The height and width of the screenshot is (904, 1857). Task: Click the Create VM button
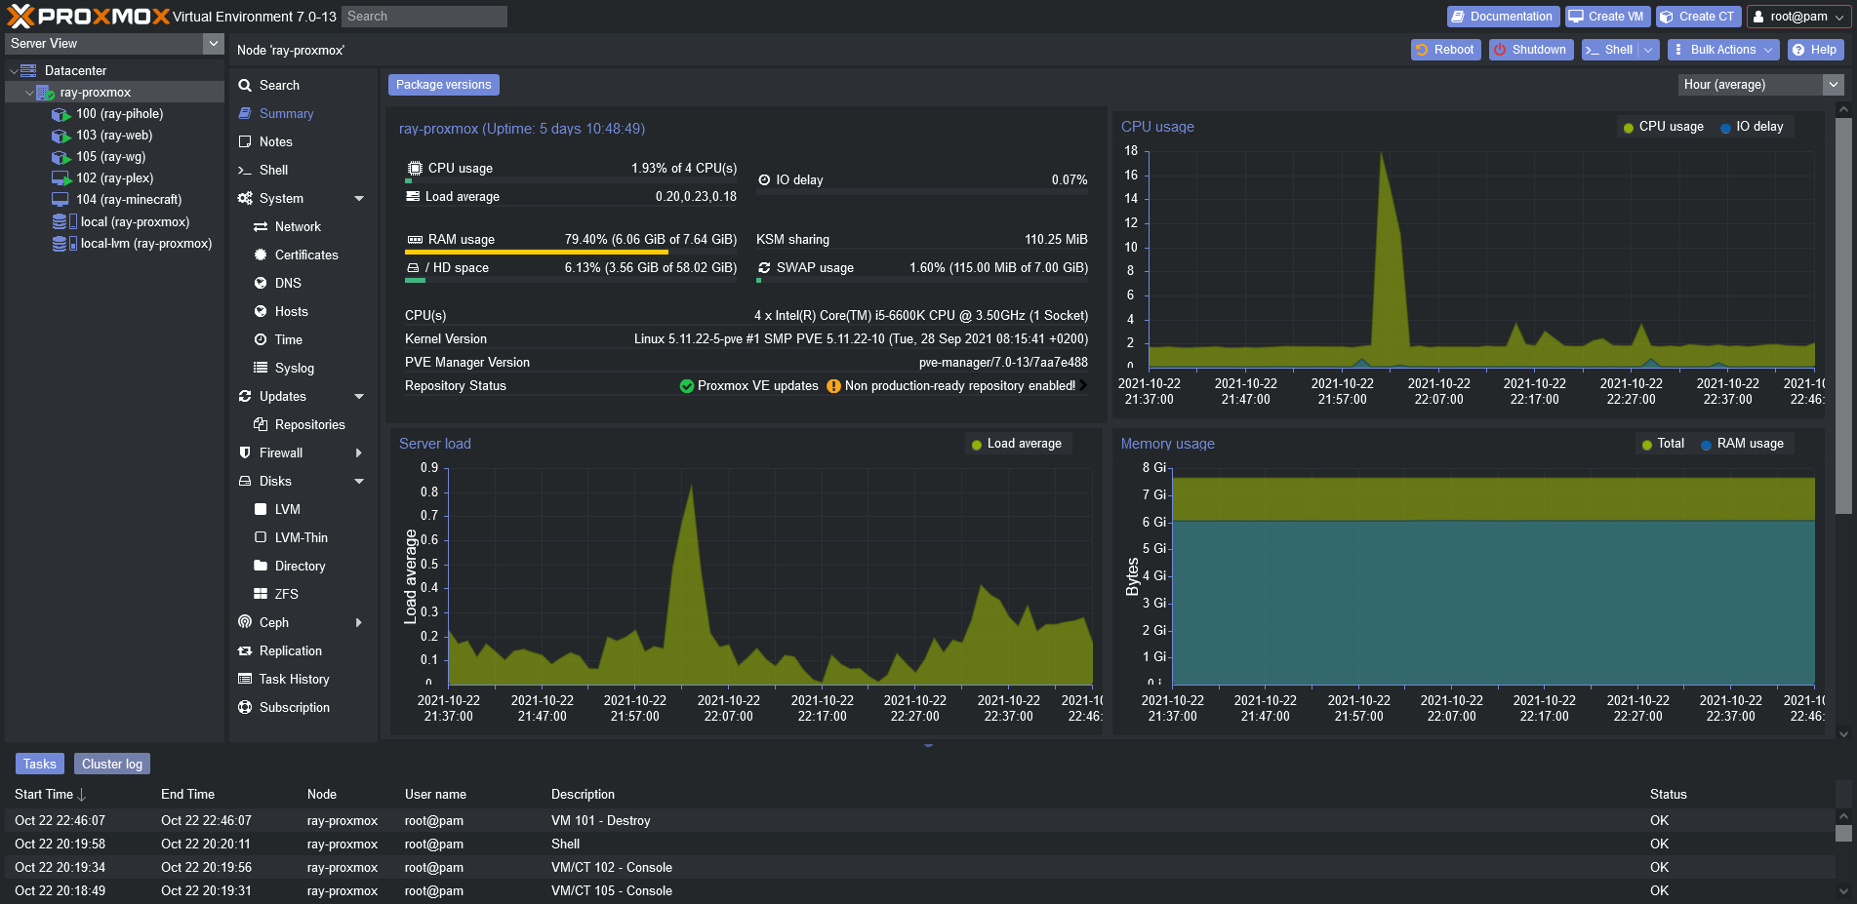coord(1607,17)
